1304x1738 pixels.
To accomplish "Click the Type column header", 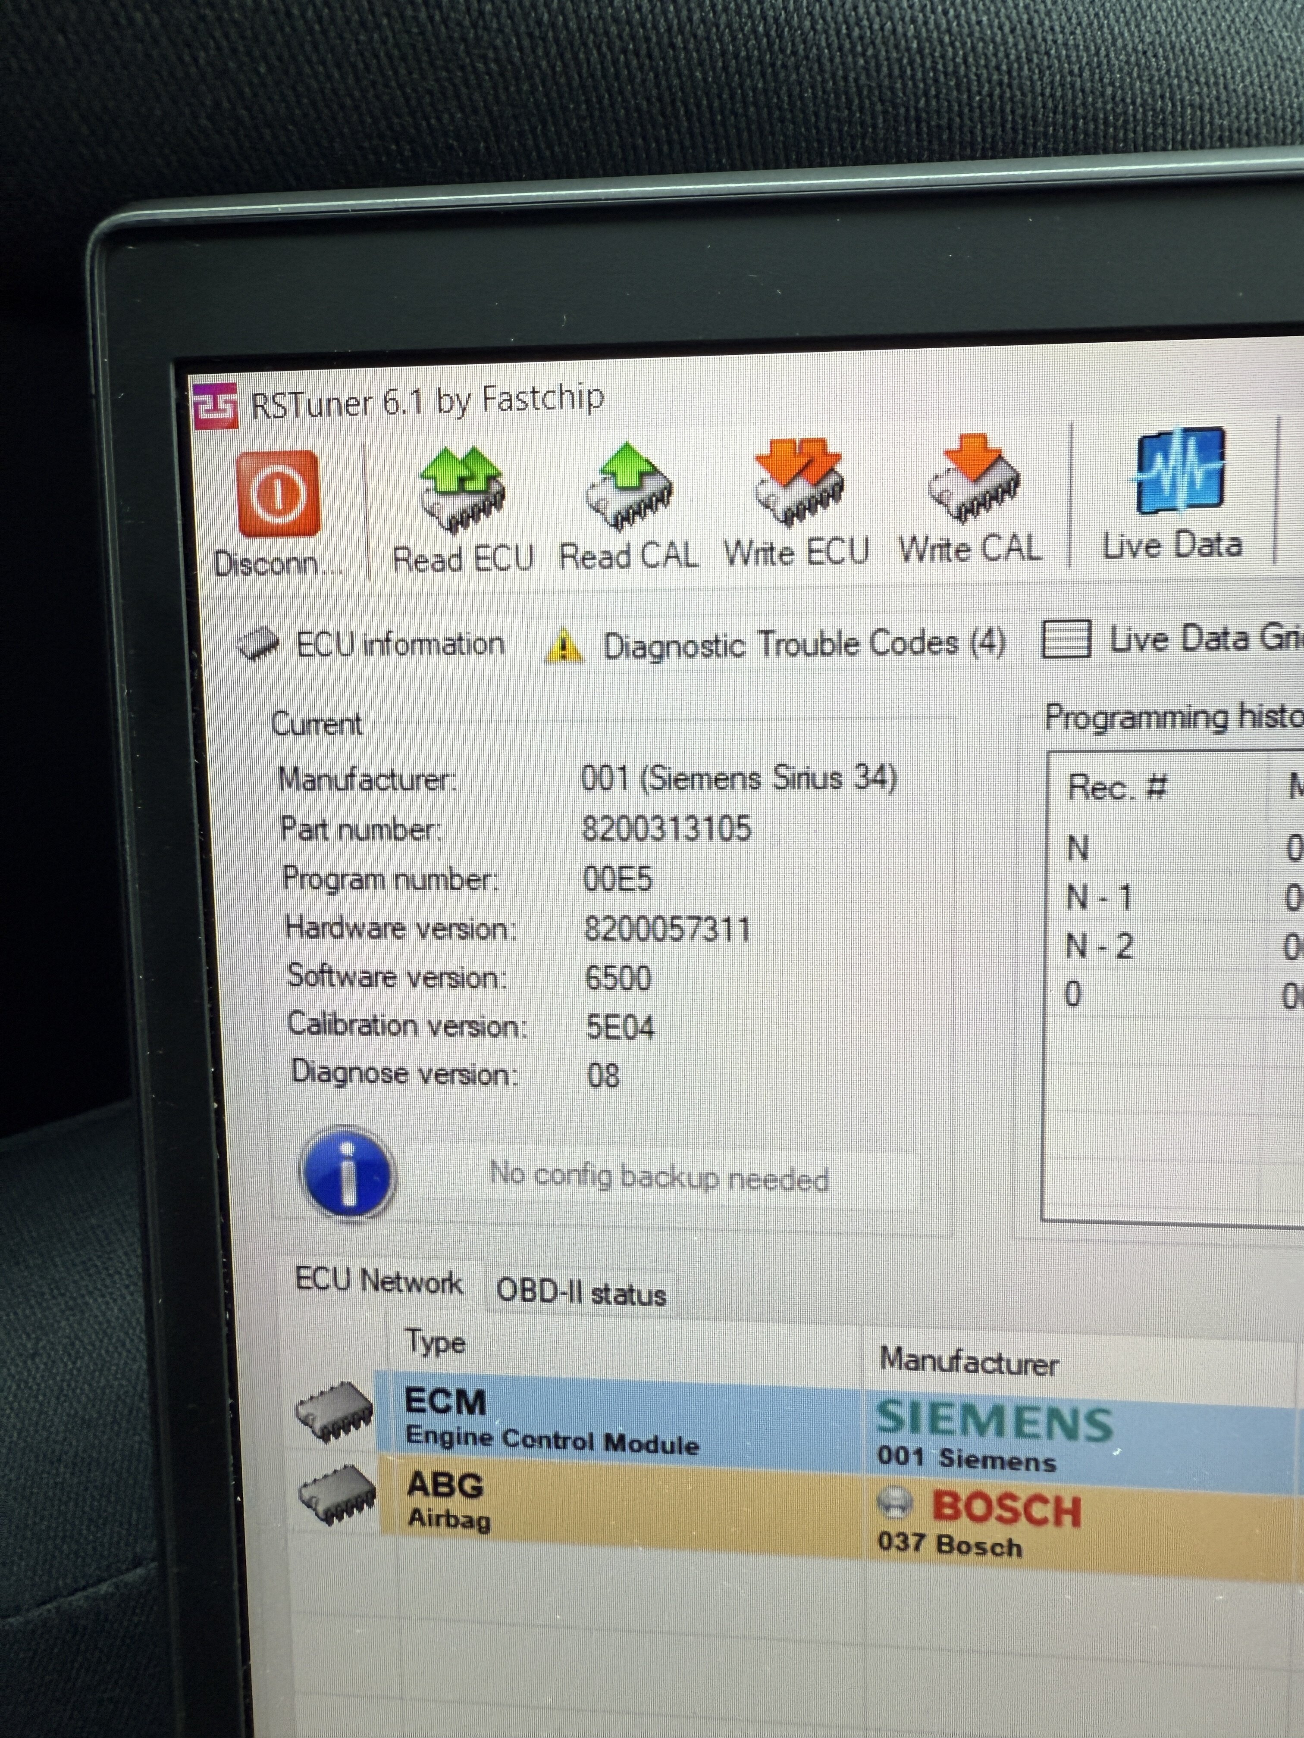I will pyautogui.click(x=435, y=1343).
